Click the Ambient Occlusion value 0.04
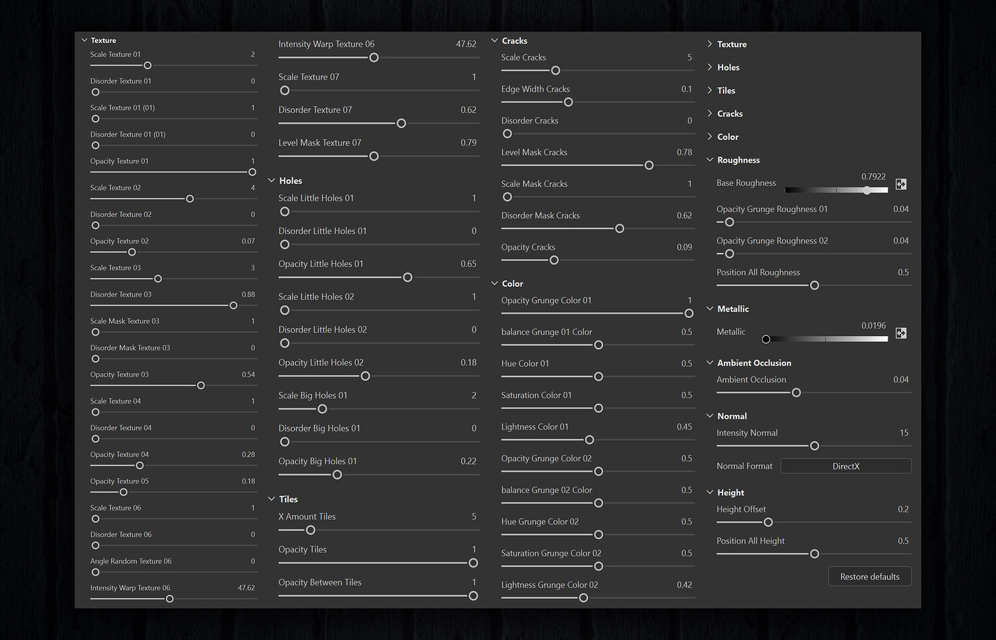This screenshot has width=996, height=640. pyautogui.click(x=900, y=380)
